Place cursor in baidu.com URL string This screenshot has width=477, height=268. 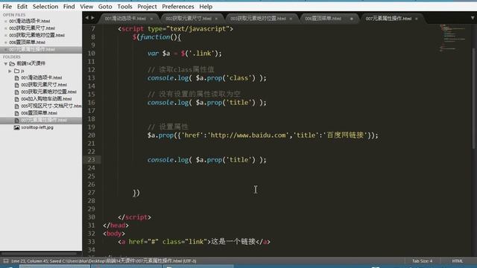click(x=248, y=135)
